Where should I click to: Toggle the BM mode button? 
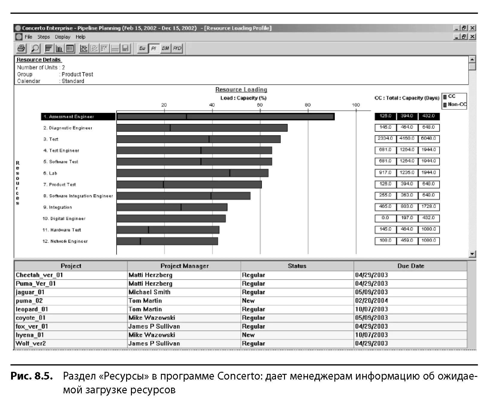[165, 48]
